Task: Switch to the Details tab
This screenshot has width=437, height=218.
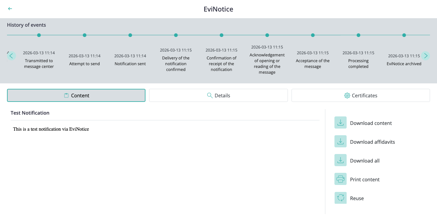Action: [x=218, y=95]
